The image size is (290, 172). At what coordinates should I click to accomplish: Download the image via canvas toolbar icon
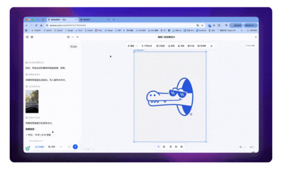click(x=211, y=46)
